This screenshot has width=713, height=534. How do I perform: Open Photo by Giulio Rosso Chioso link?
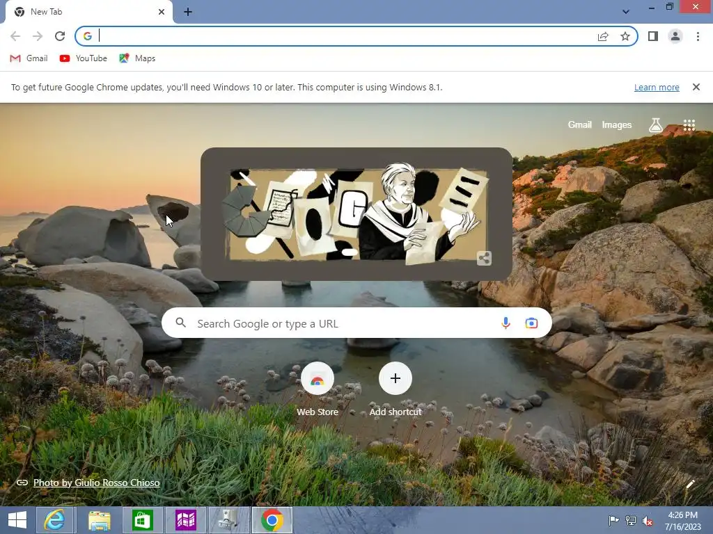(x=96, y=483)
